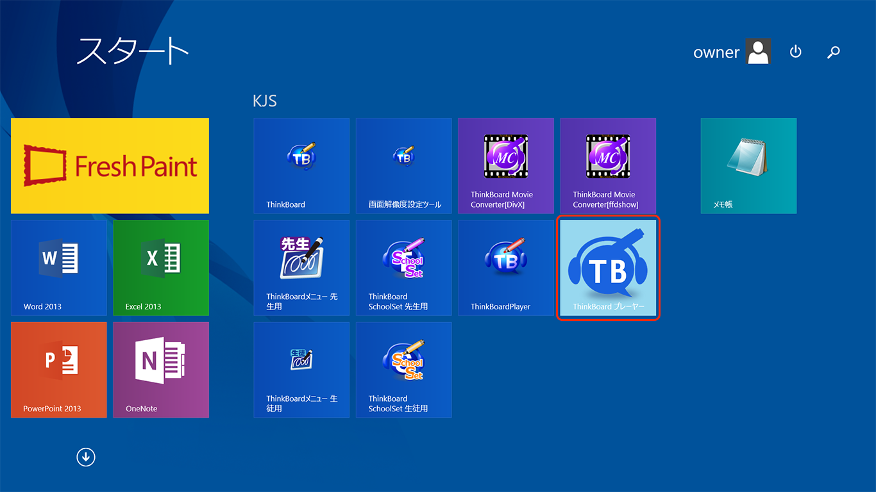
Task: Launch ThinkBoardメニュー 先生用 tile
Action: (301, 268)
